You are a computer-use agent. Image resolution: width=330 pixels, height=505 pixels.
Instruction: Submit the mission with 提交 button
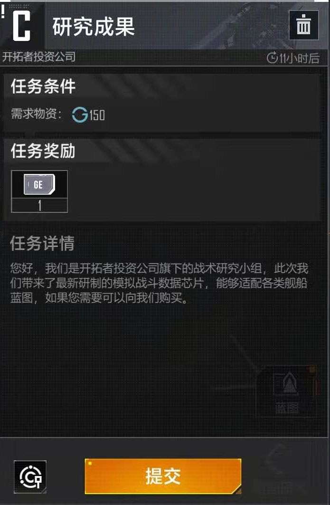[163, 476]
